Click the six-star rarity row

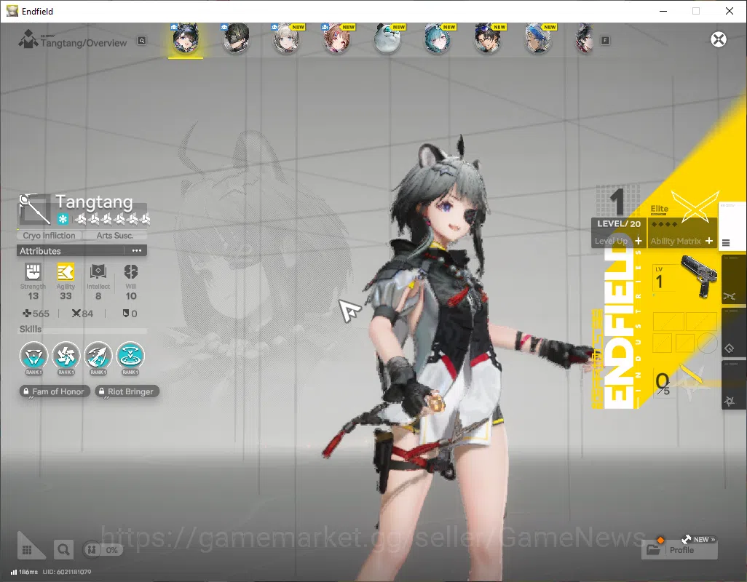113,219
